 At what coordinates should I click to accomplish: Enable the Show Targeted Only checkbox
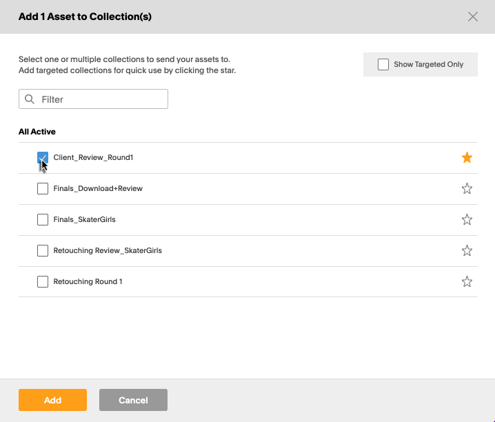pyautogui.click(x=383, y=64)
